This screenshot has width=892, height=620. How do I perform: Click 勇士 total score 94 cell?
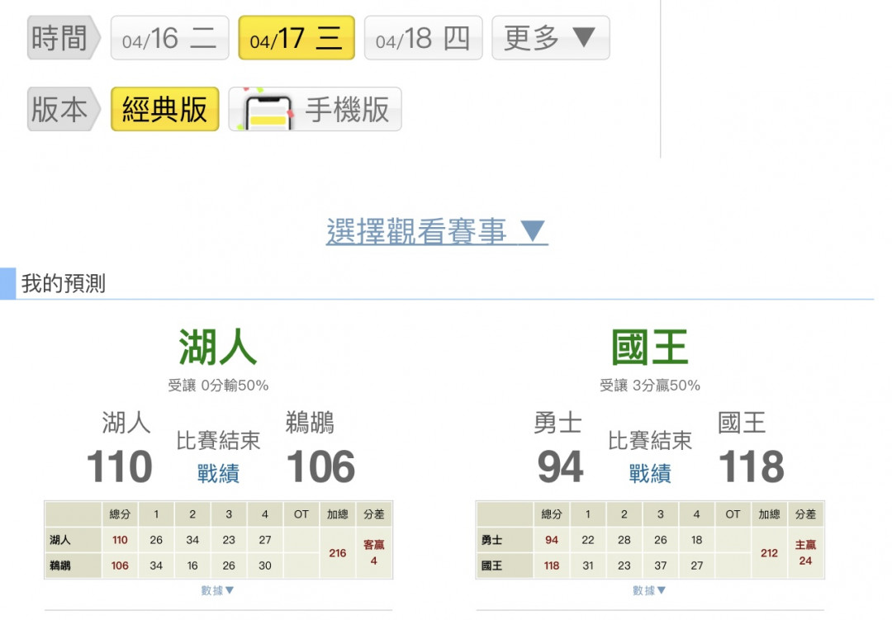click(551, 540)
